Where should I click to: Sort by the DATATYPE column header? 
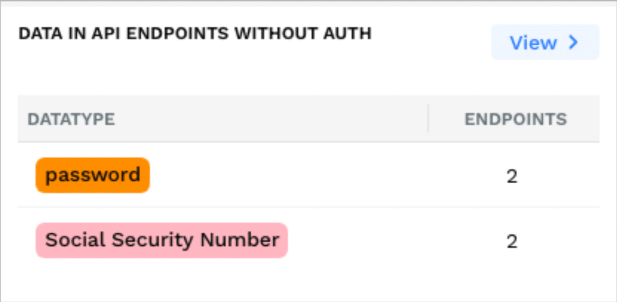pos(71,119)
